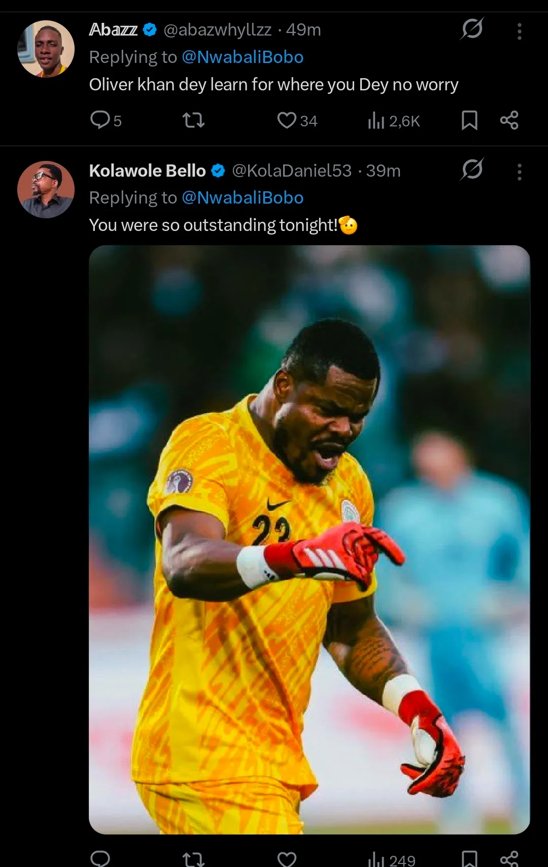
Task: Reply to Kolawole Bello's tweet
Action: click(100, 858)
